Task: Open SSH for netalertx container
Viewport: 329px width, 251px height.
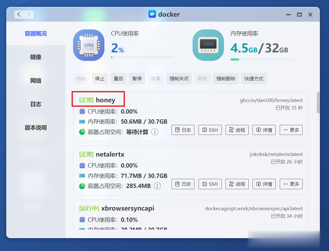Action: 210,184
